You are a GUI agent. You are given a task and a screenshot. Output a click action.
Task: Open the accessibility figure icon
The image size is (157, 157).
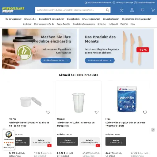pyautogui.click(x=121, y=10)
